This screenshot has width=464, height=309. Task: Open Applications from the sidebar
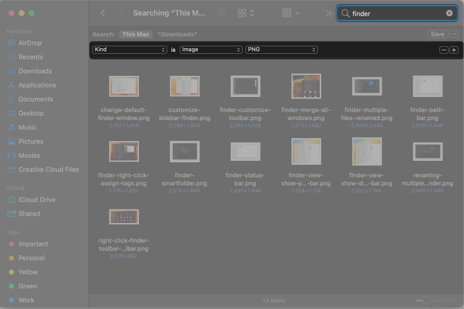pos(37,85)
